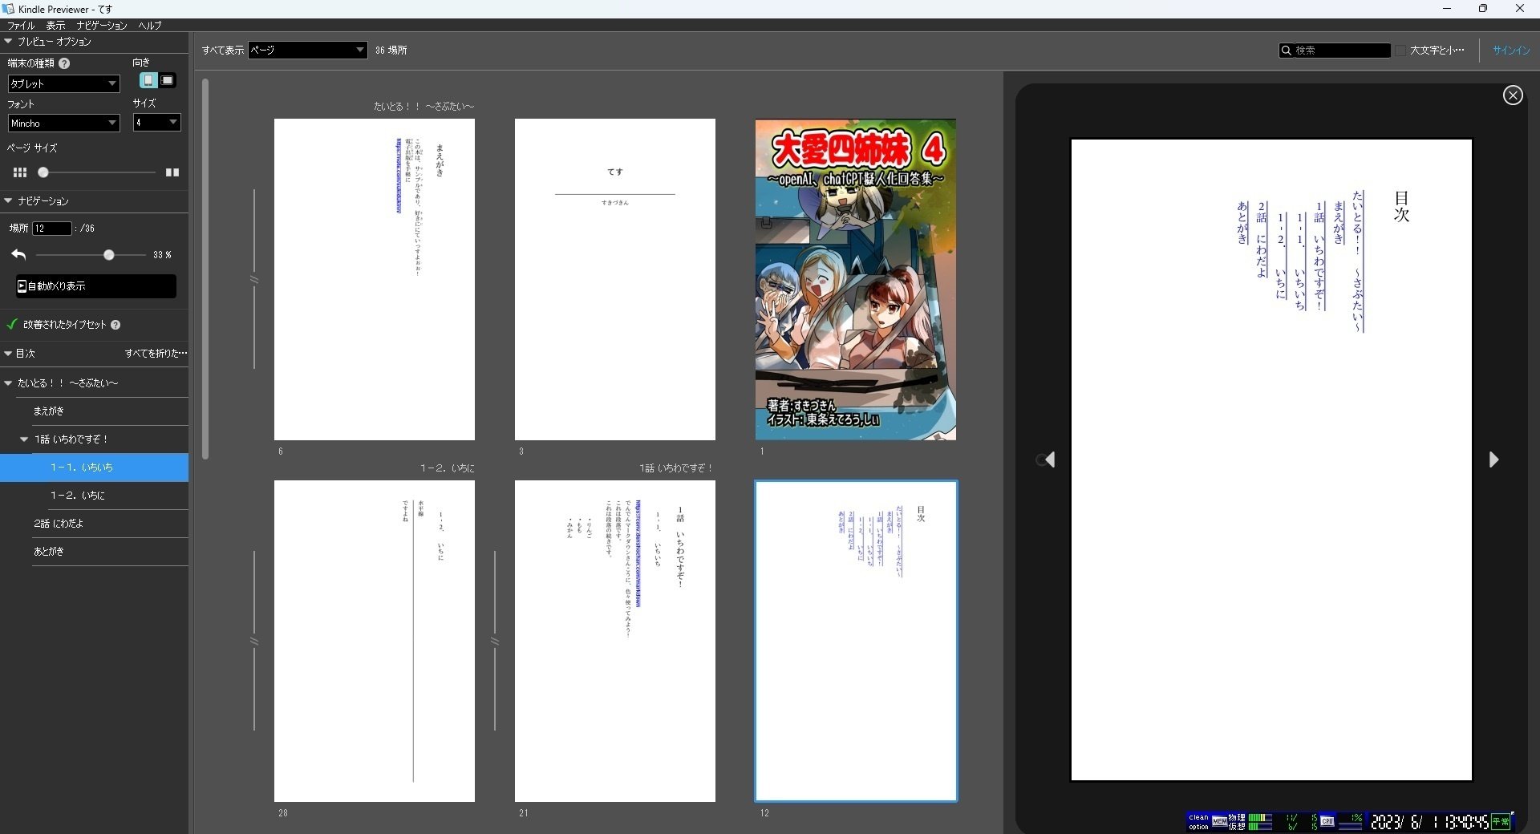This screenshot has height=834, width=1540.
Task: Collapse the 1話 いちわですぞ！ tree entry
Action: pos(24,439)
